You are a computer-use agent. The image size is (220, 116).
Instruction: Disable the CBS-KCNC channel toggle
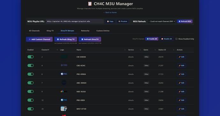pyautogui.click(x=31, y=65)
